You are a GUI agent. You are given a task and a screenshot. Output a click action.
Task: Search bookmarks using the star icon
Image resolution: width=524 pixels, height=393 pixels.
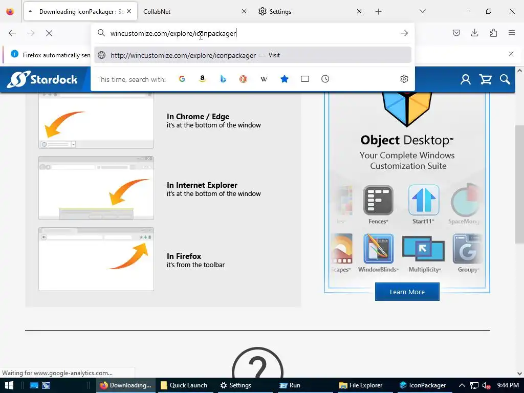coord(285,79)
